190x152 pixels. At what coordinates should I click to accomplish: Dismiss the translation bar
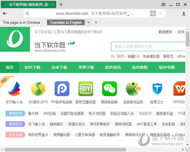(x=96, y=22)
